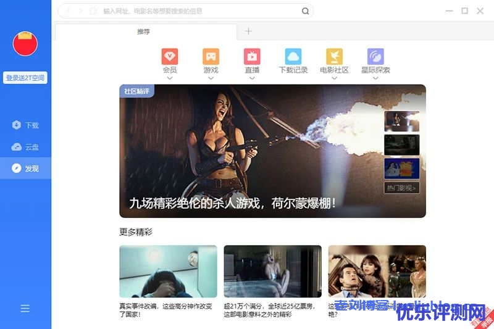Viewport: 494px width, 329px height.
Task: Open the third article image with couple
Action: [377, 272]
